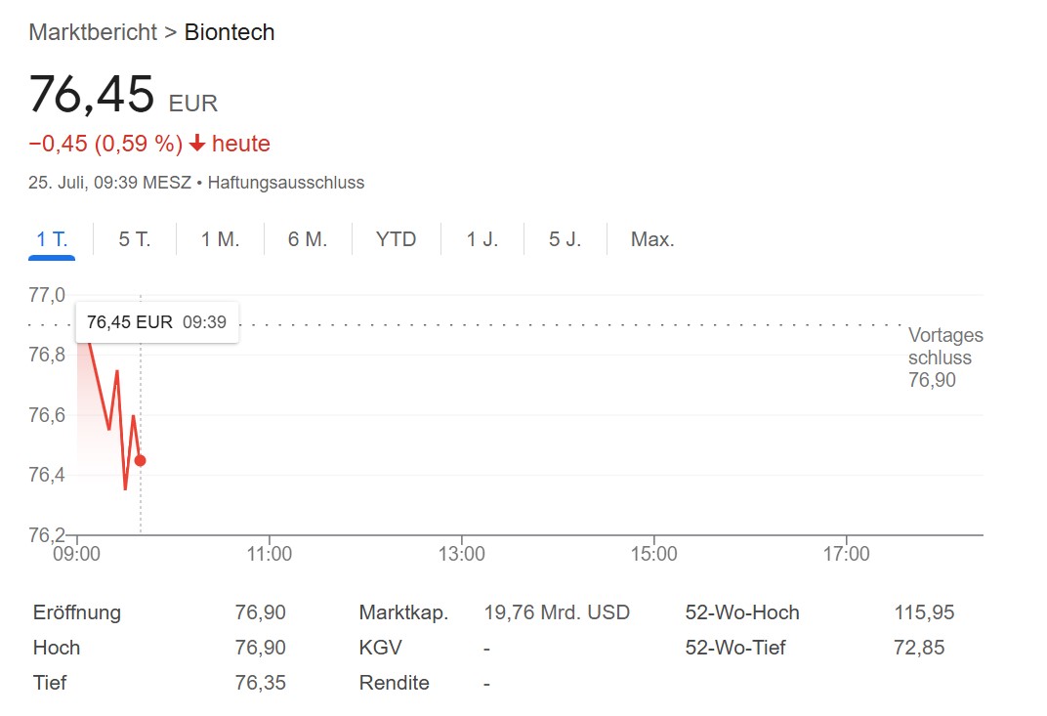The image size is (1047, 716).
Task: Select the Max. range tab
Action: [652, 239]
